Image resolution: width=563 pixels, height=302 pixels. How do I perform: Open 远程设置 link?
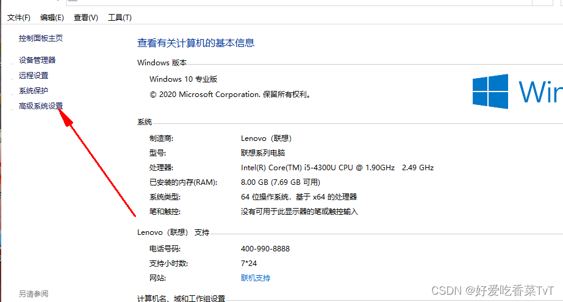[34, 76]
